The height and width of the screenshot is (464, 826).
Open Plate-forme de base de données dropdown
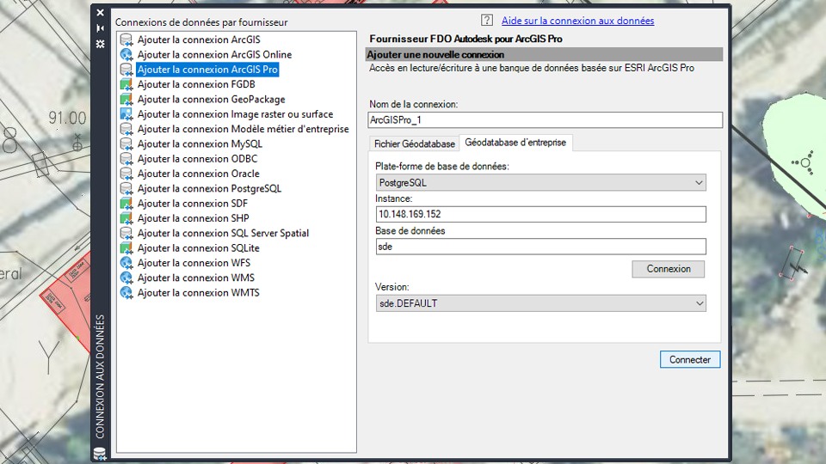540,182
